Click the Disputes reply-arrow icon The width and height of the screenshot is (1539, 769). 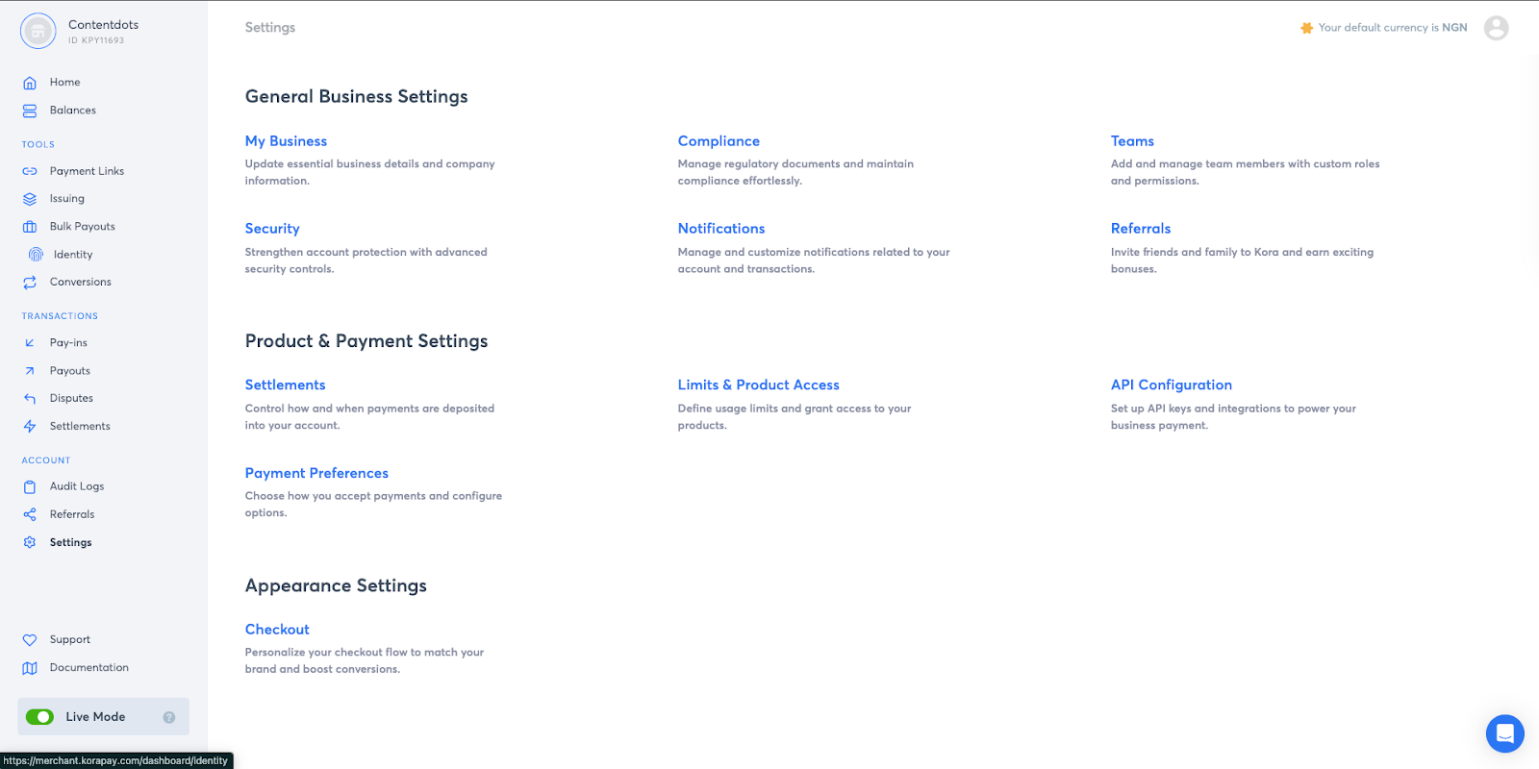[x=30, y=398]
